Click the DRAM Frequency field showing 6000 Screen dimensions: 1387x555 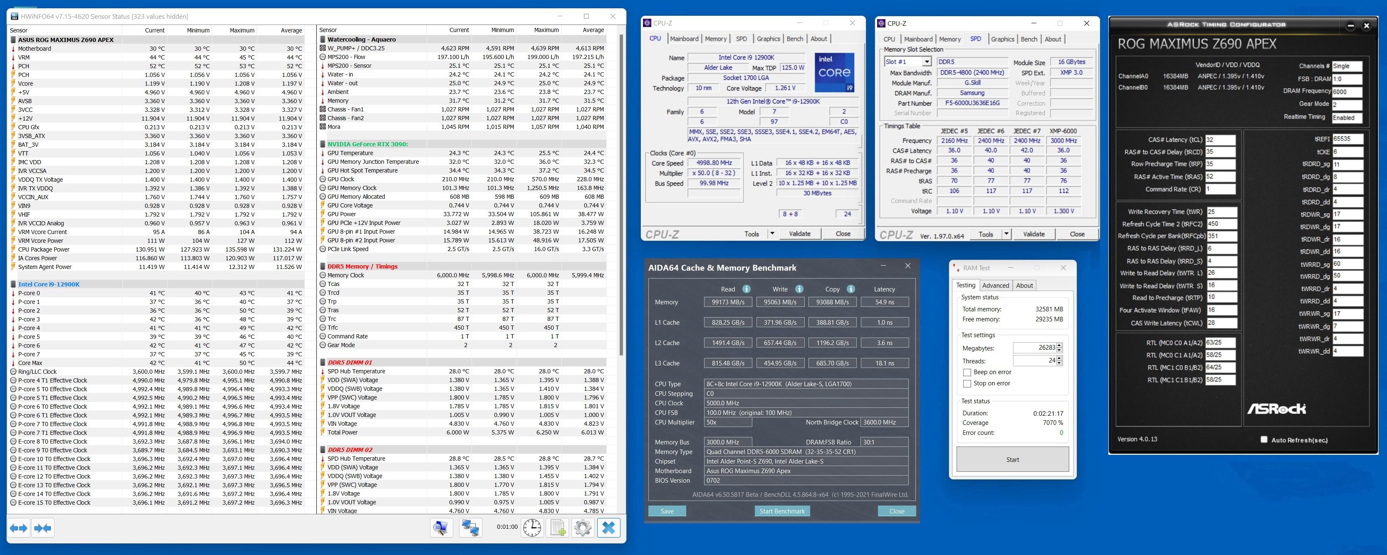pyautogui.click(x=1347, y=91)
